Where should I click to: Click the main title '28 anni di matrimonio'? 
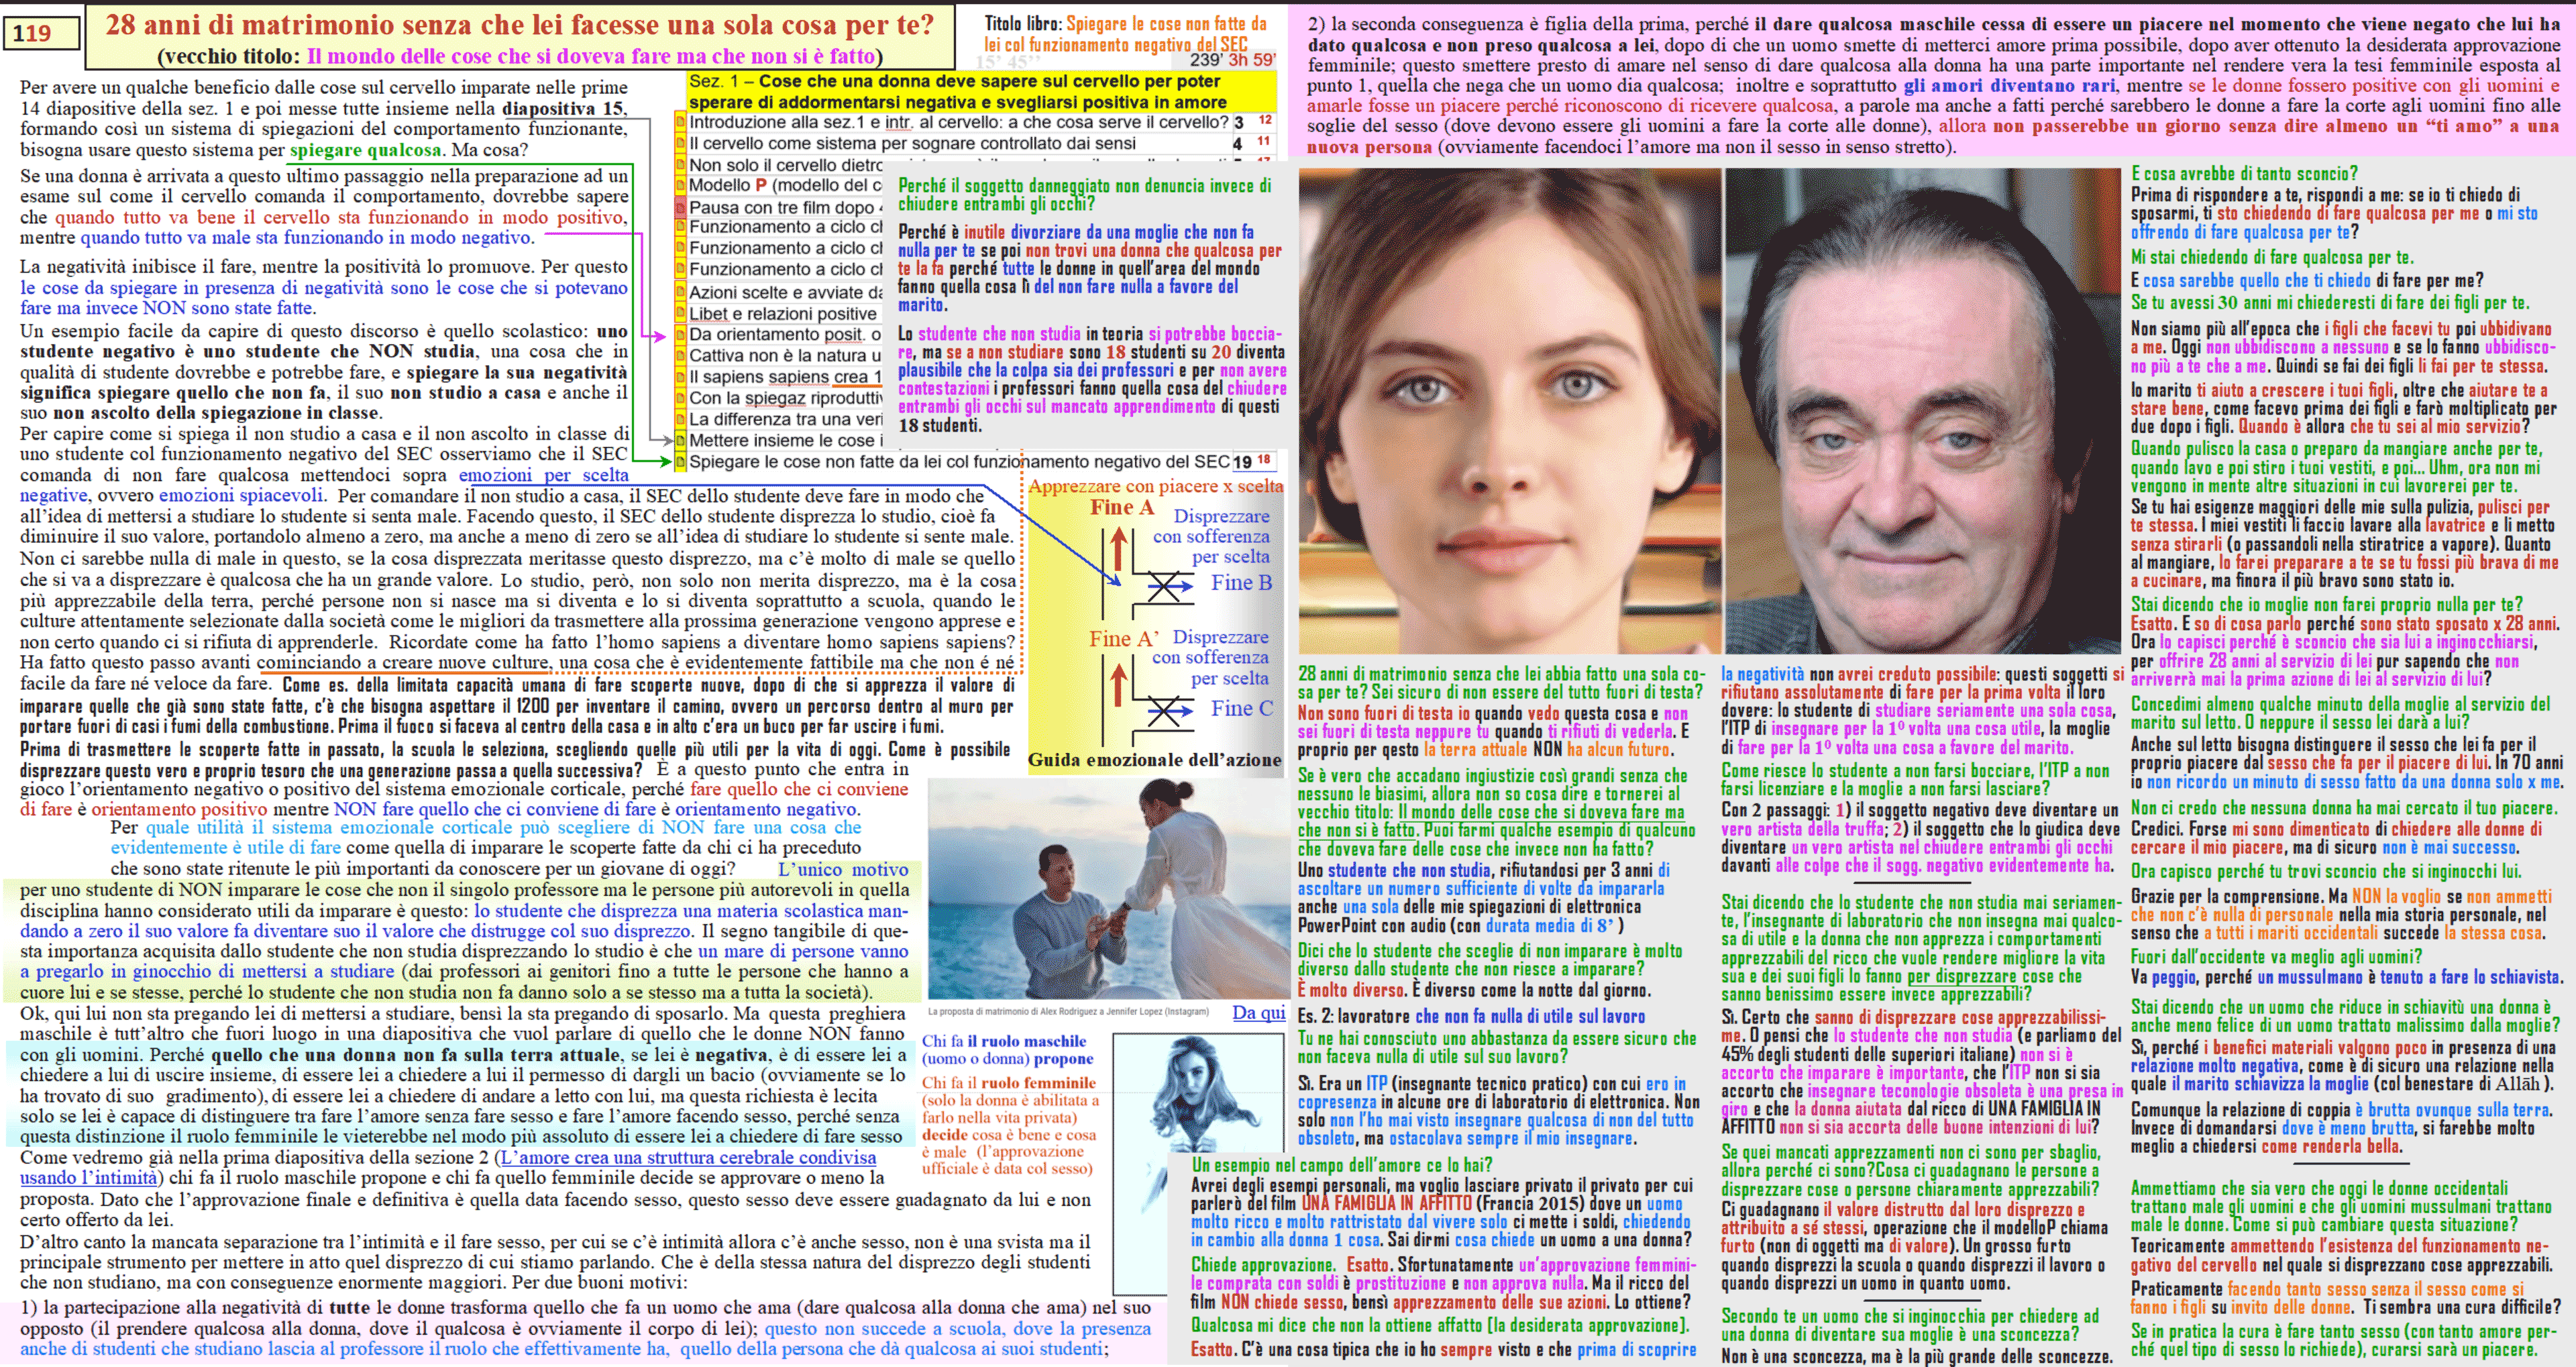coord(519,24)
